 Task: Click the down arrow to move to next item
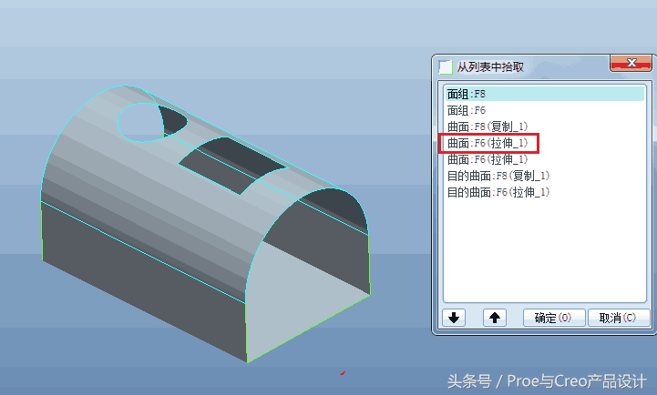tap(454, 318)
